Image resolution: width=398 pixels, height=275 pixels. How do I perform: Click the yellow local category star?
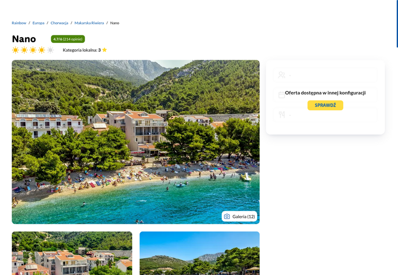click(104, 50)
